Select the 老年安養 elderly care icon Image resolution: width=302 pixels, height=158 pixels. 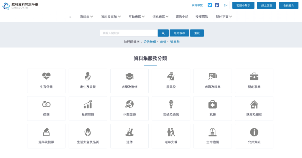pyautogui.click(x=171, y=132)
